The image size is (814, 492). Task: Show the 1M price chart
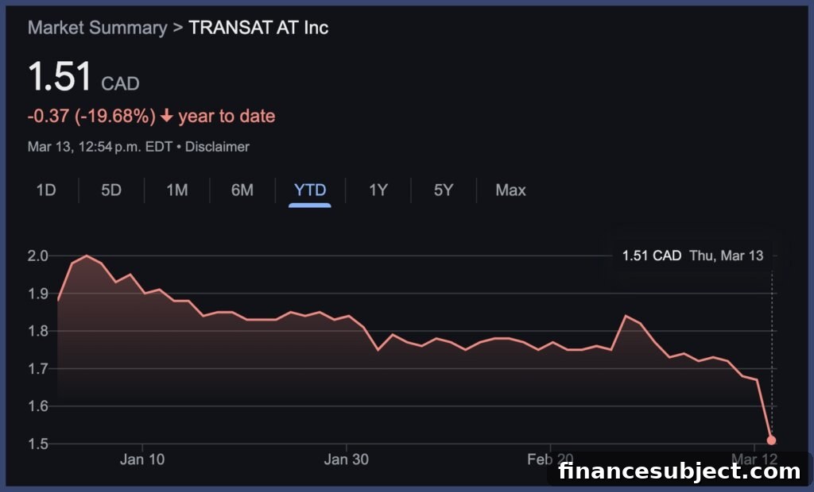pyautogui.click(x=177, y=190)
